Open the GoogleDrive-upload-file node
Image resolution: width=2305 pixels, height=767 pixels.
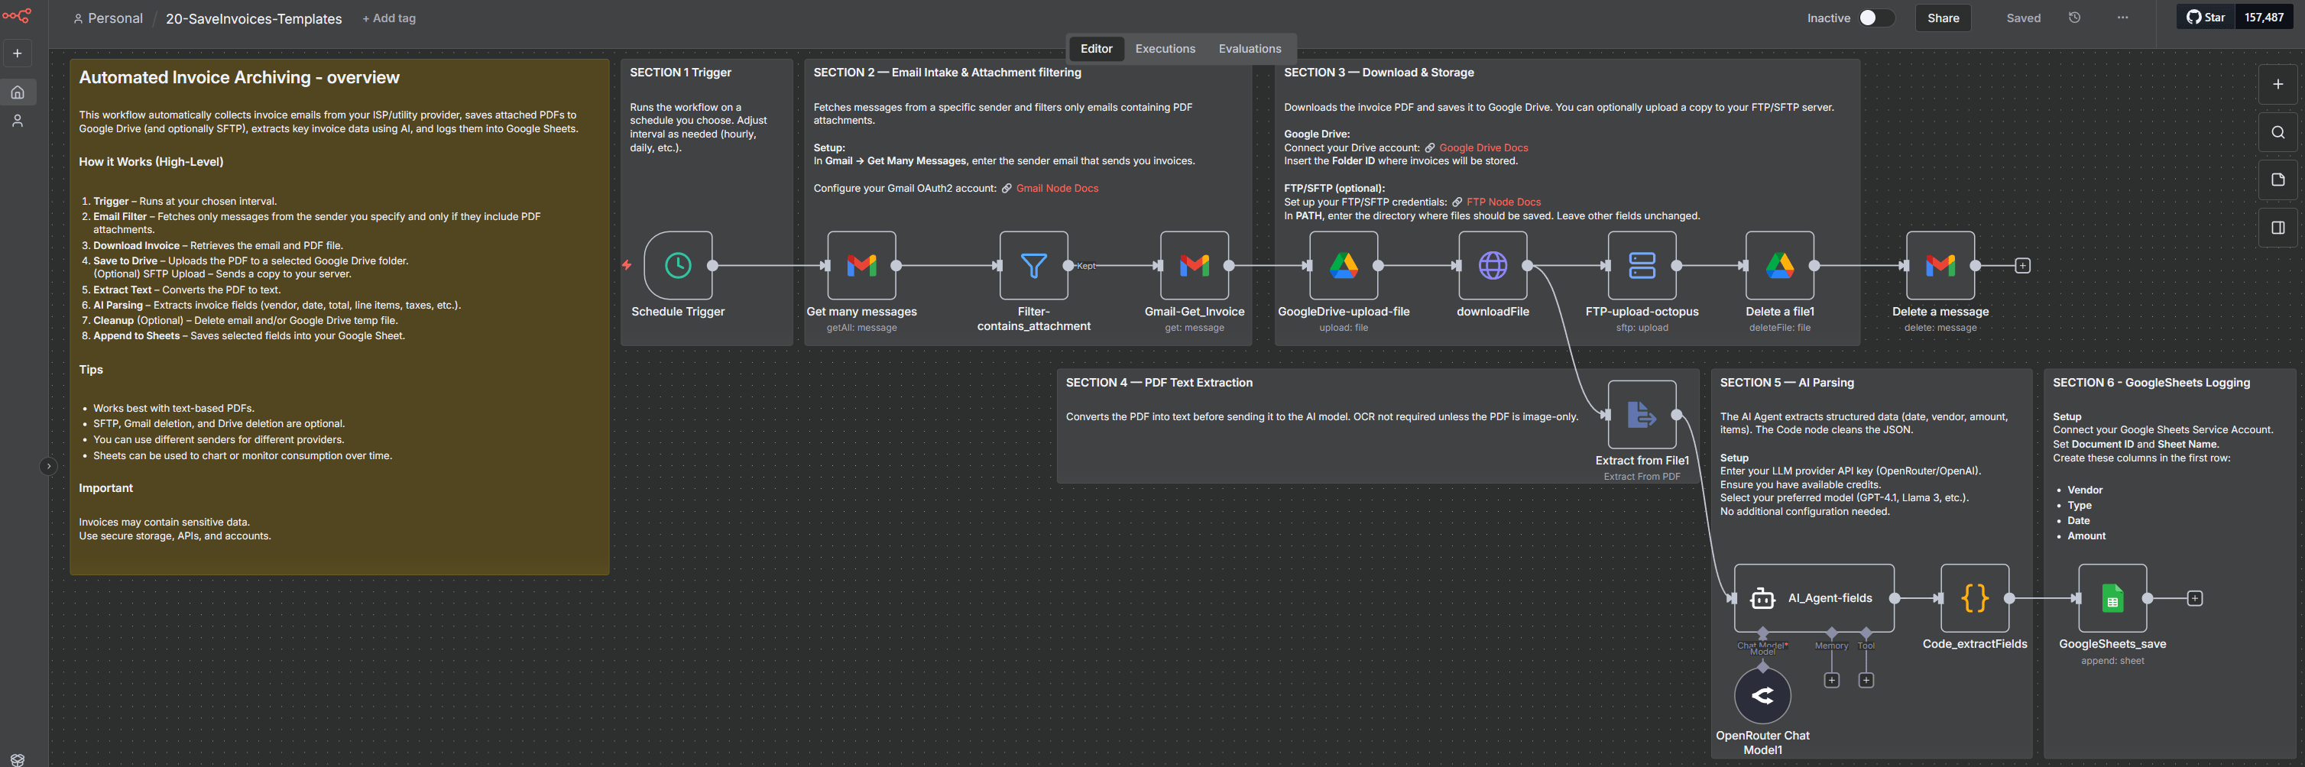pos(1342,266)
